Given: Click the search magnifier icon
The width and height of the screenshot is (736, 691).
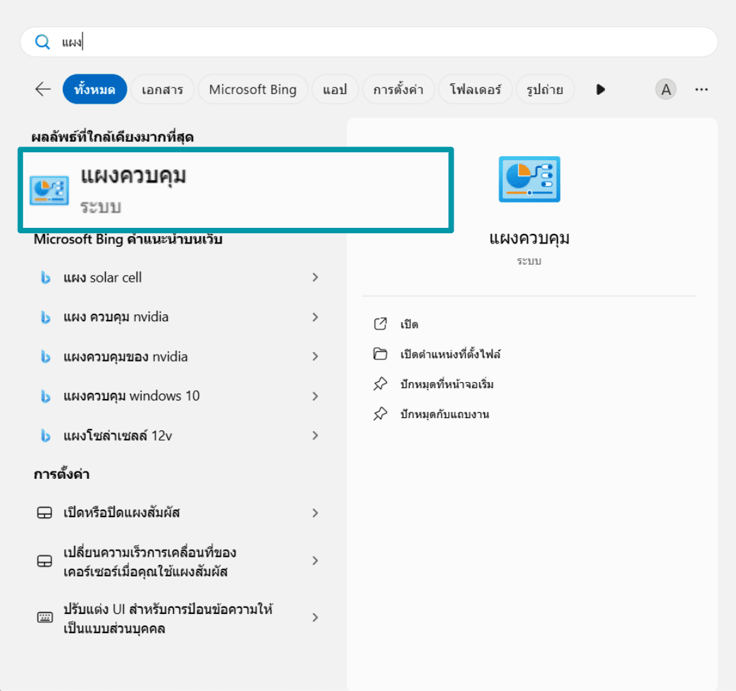Looking at the screenshot, I should pyautogui.click(x=42, y=42).
